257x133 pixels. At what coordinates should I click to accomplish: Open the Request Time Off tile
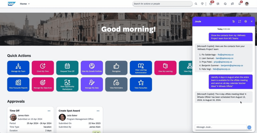pyautogui.click(x=67, y=68)
